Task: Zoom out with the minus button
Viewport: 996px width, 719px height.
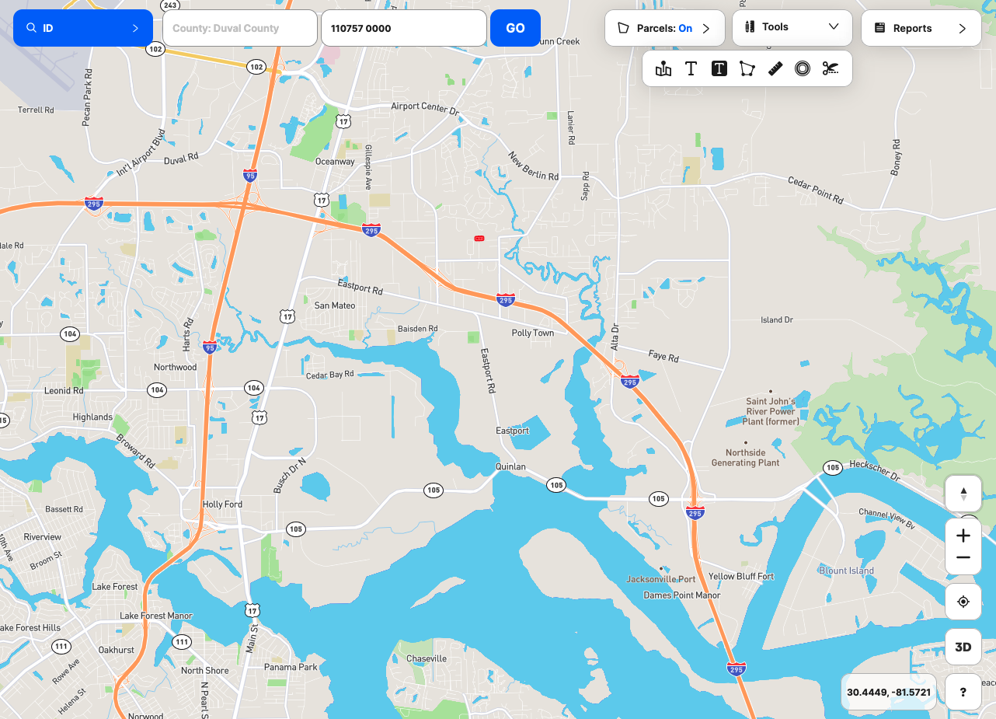Action: (x=963, y=558)
